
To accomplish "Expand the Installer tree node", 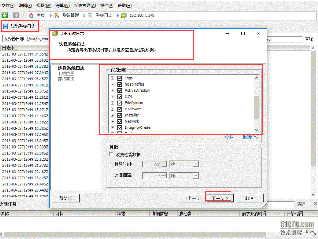I will tap(113, 115).
